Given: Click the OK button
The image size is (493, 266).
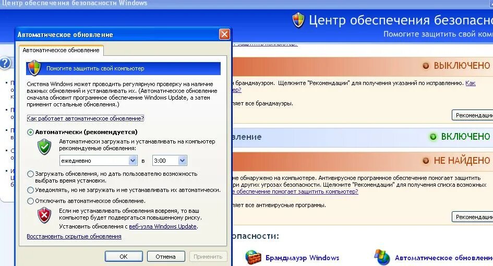Looking at the screenshot, I should (x=124, y=257).
